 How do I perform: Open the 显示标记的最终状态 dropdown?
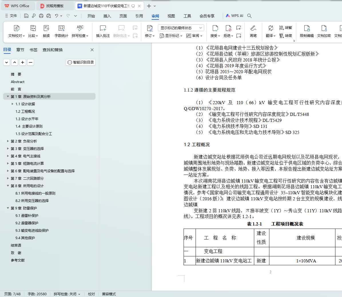click(181, 28)
